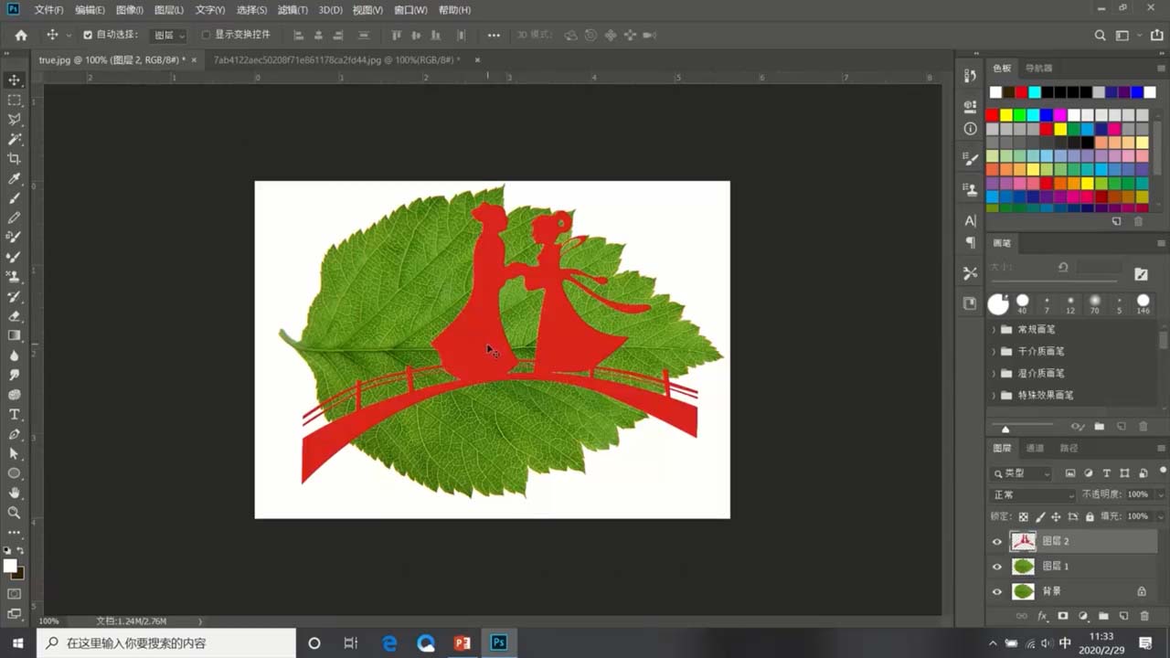This screenshot has width=1170, height=658.
Task: Expand the 干介质画笔 brush folder
Action: pyautogui.click(x=994, y=351)
